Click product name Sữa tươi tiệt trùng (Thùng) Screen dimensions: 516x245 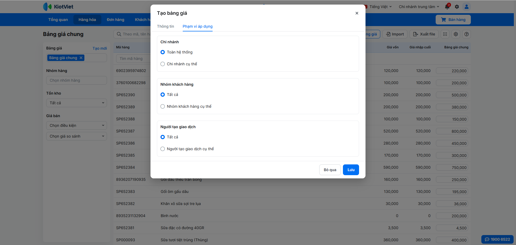(x=184, y=240)
